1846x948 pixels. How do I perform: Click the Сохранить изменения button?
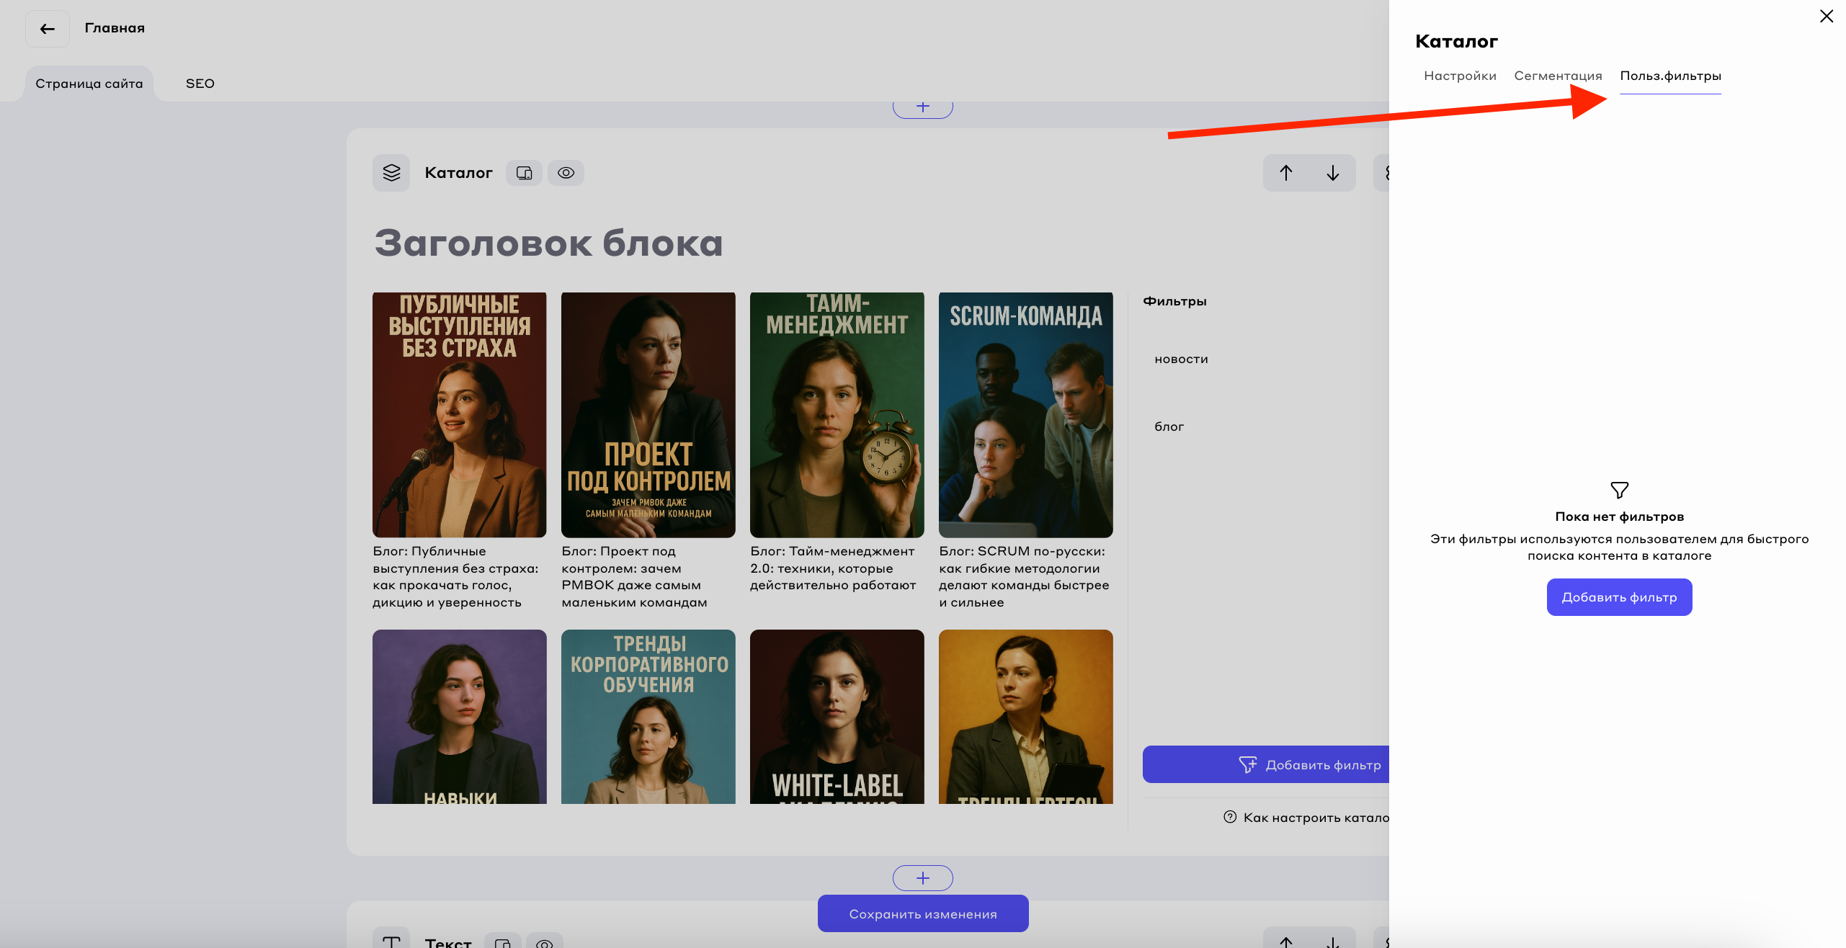pos(922,913)
